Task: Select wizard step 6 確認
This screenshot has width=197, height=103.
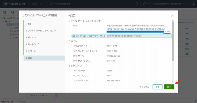Action: 44,58
